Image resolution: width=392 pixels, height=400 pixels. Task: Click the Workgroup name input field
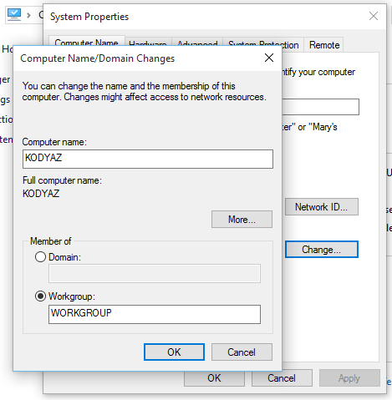pos(155,314)
